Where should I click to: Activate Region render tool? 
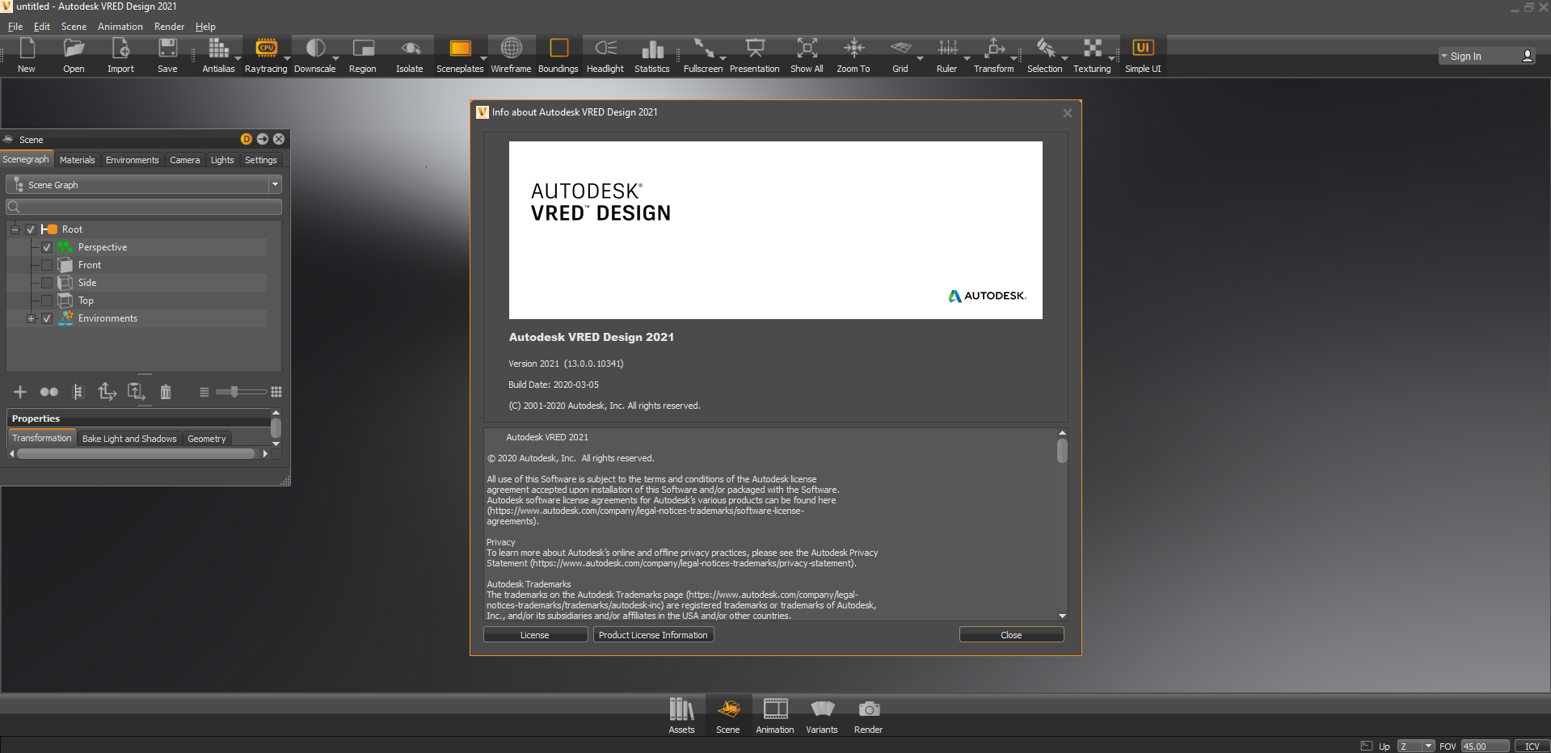tap(363, 55)
